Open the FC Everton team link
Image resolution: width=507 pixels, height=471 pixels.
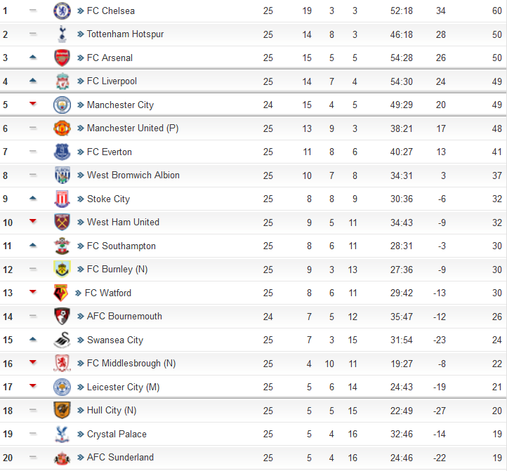pos(110,152)
